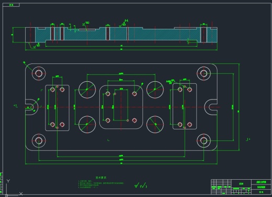Select the radius leader at the plate's top-left corner
This screenshot has width=272, height=197.
tap(28, 66)
